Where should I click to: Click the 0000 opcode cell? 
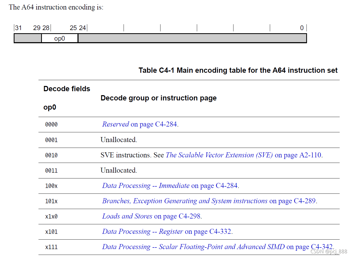[x=51, y=124]
